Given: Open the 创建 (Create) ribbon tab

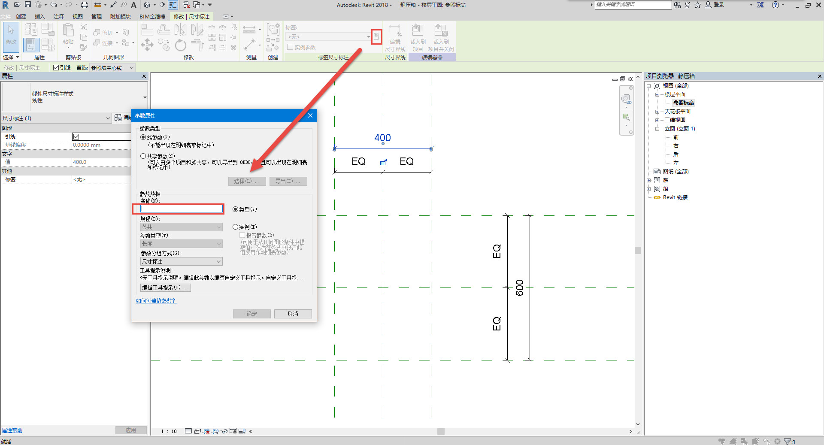Looking at the screenshot, I should pos(21,16).
